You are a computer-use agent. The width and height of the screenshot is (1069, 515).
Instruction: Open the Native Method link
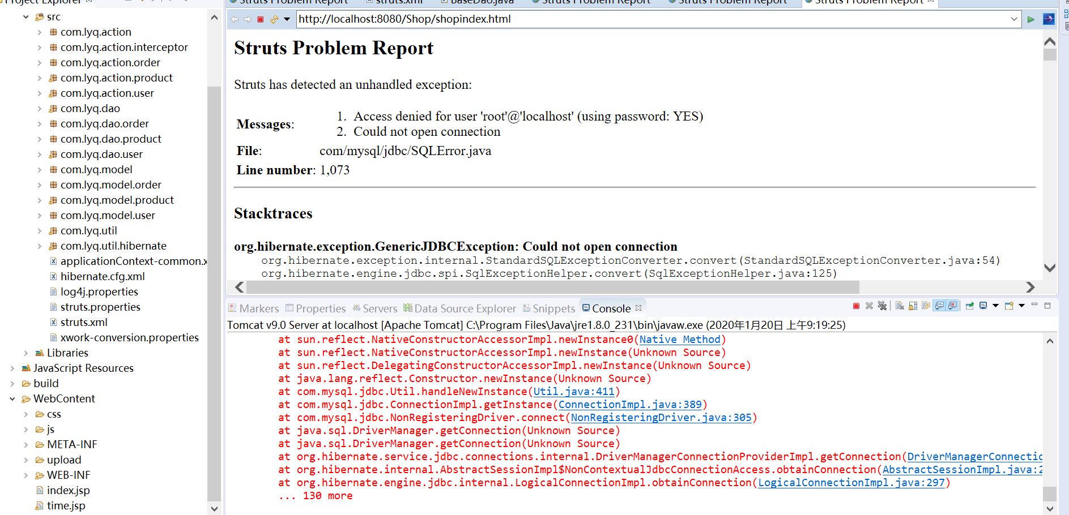tap(680, 340)
